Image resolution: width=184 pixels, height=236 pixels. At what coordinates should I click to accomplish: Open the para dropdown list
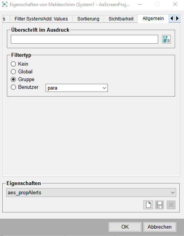pyautogui.click(x=77, y=88)
